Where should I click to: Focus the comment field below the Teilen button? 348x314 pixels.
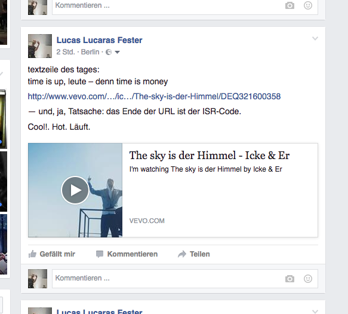(185, 279)
